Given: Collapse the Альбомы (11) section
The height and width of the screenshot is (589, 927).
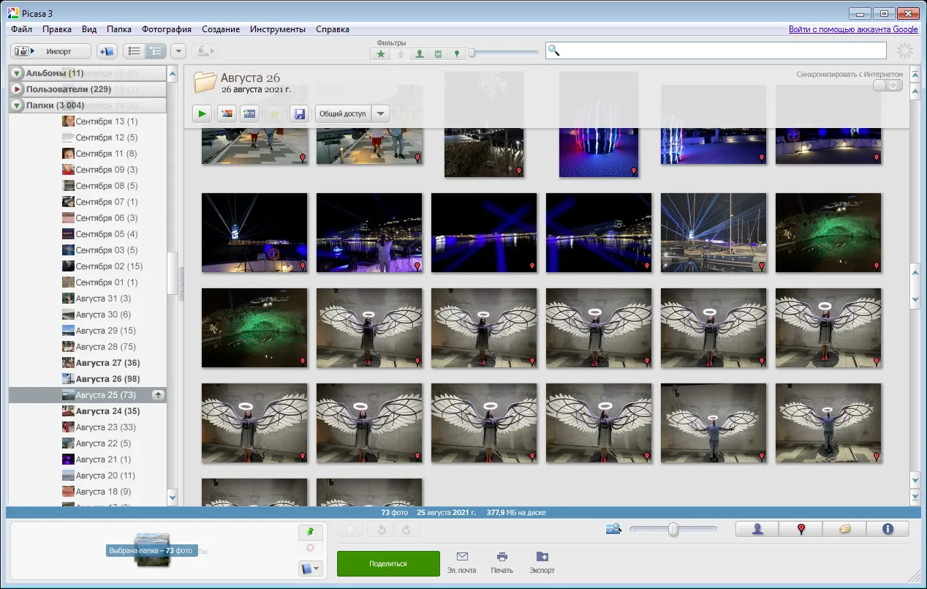Looking at the screenshot, I should [x=17, y=73].
